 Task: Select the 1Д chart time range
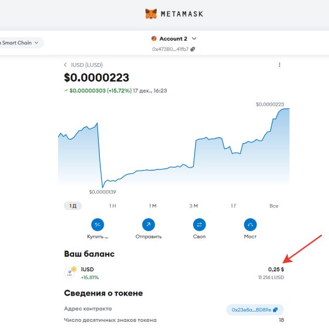72,206
